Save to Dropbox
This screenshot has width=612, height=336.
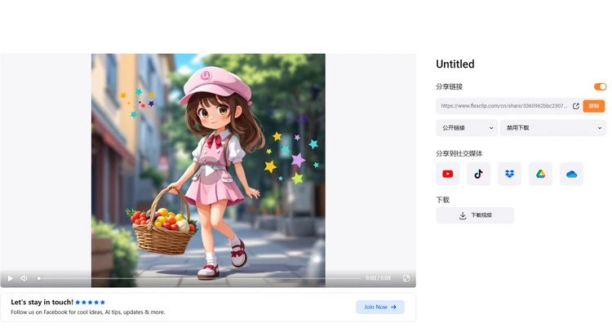pyautogui.click(x=509, y=174)
